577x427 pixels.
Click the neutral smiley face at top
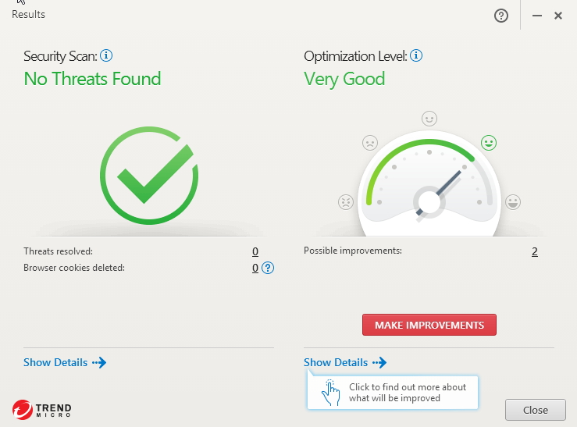[429, 119]
